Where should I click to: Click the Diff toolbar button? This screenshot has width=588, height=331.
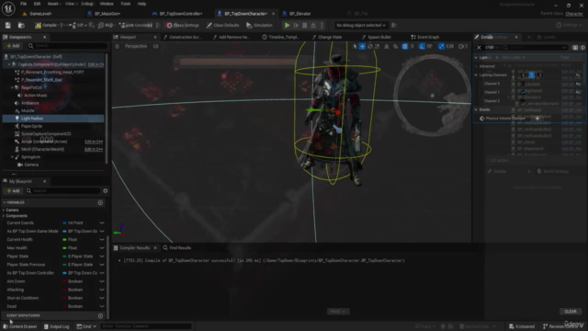tap(77, 25)
